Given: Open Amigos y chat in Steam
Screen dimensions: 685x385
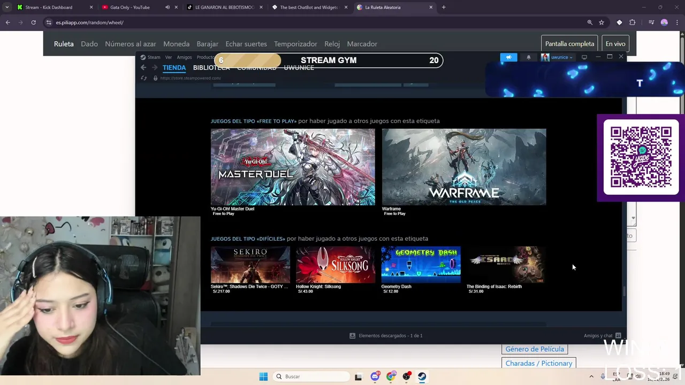Looking at the screenshot, I should click(602, 336).
